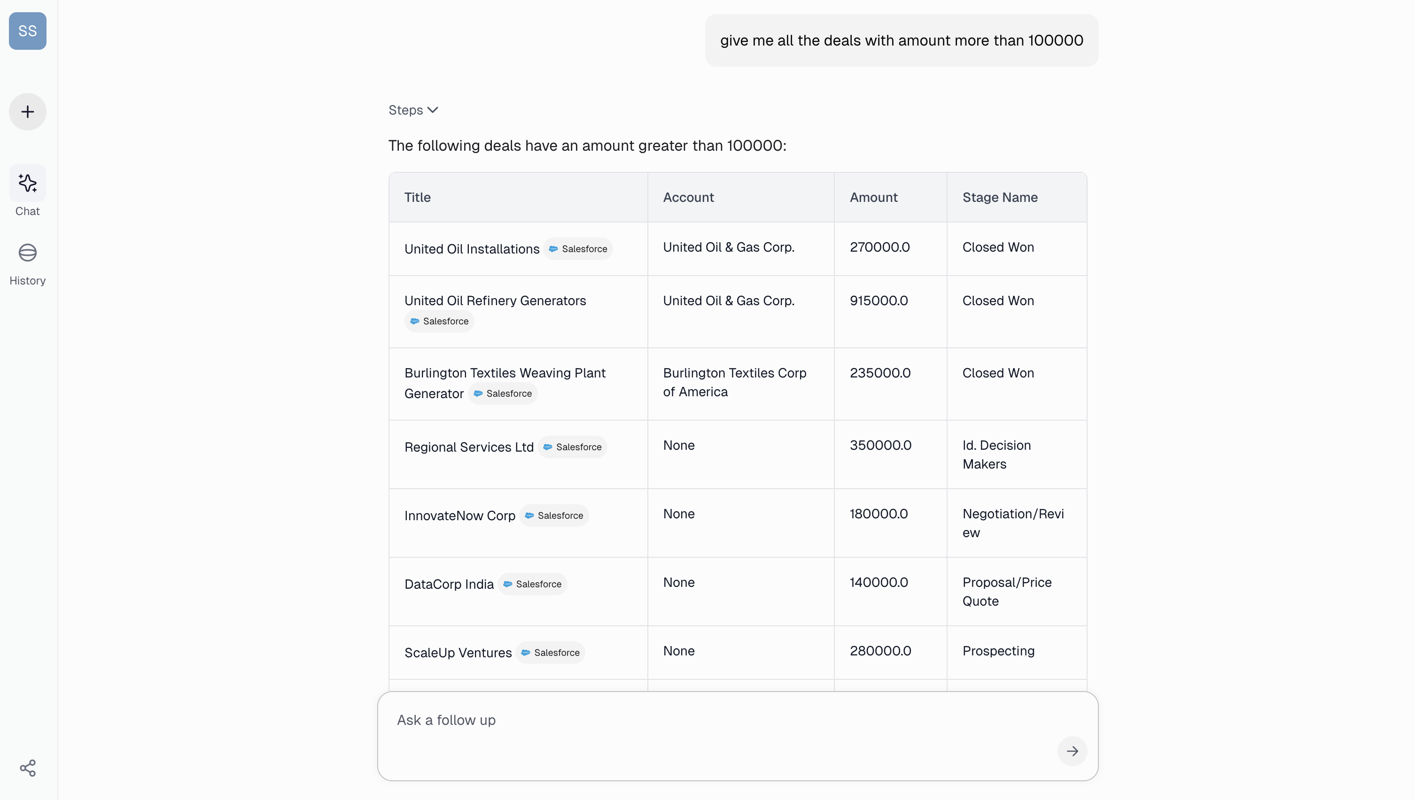
Task: Click the SS profile avatar
Action: pyautogui.click(x=28, y=31)
